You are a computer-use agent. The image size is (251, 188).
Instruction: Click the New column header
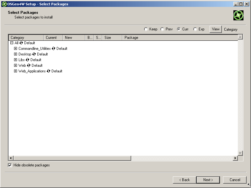click(74, 38)
